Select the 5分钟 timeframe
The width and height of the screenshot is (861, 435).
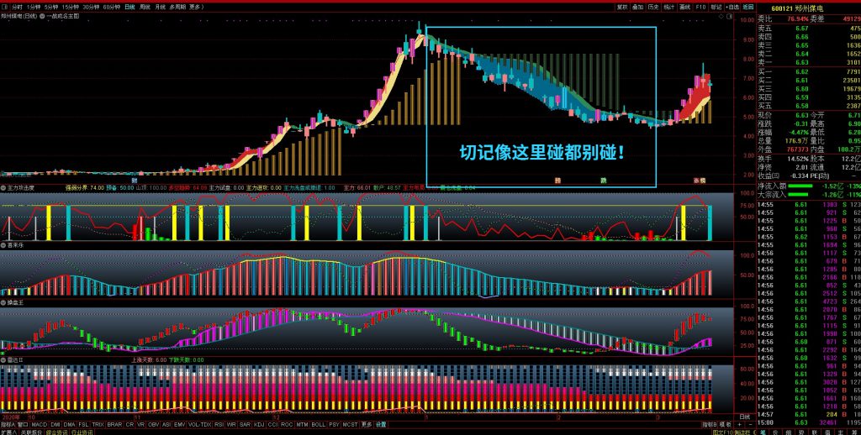tap(51, 6)
